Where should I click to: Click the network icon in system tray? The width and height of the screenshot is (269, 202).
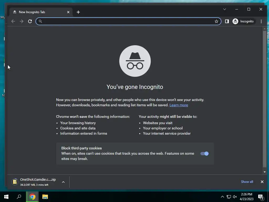coord(229,197)
